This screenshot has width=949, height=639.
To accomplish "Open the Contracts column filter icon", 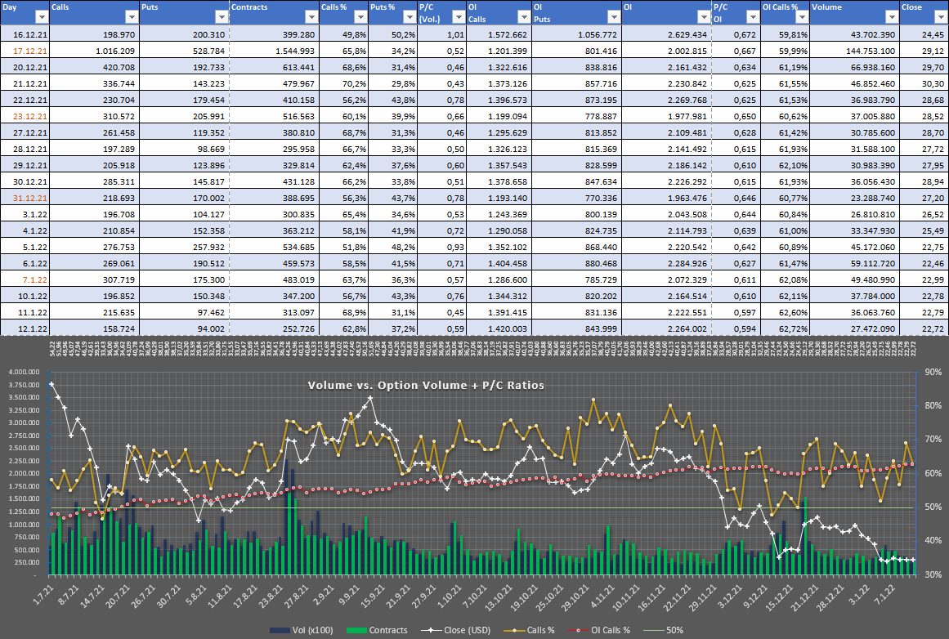I will point(311,15).
